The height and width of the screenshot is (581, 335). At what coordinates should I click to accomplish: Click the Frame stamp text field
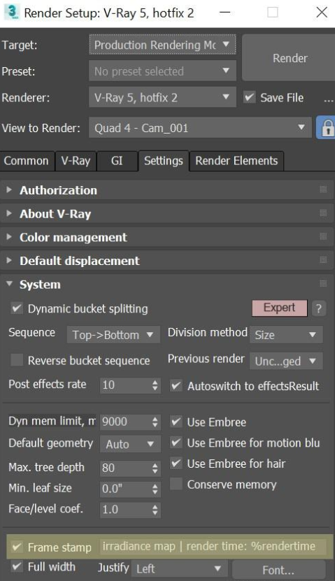213,546
